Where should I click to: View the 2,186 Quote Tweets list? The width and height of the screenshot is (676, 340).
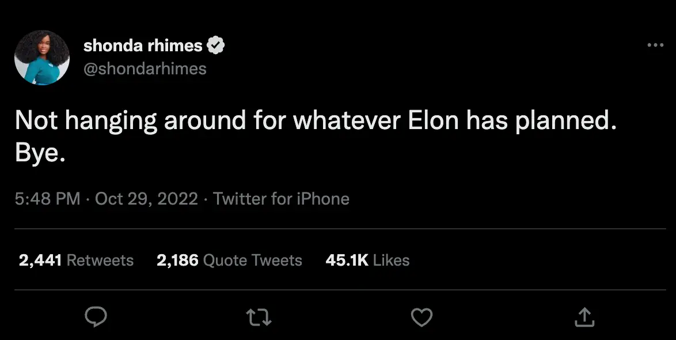pyautogui.click(x=229, y=260)
